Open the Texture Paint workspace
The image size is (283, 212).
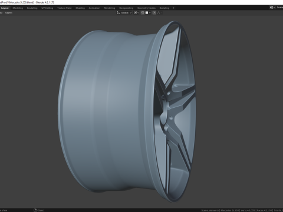coord(64,8)
